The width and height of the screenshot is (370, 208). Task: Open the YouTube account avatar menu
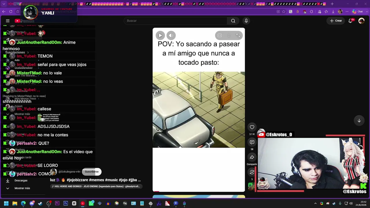[x=361, y=21]
